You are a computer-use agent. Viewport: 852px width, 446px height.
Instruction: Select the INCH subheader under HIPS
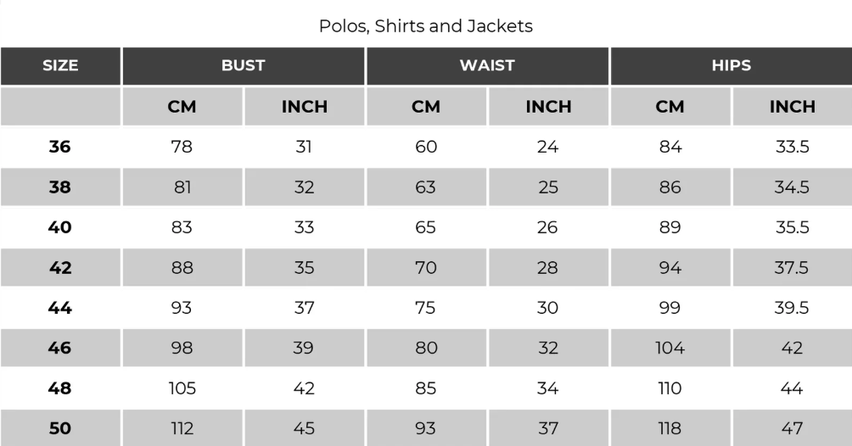[792, 107]
